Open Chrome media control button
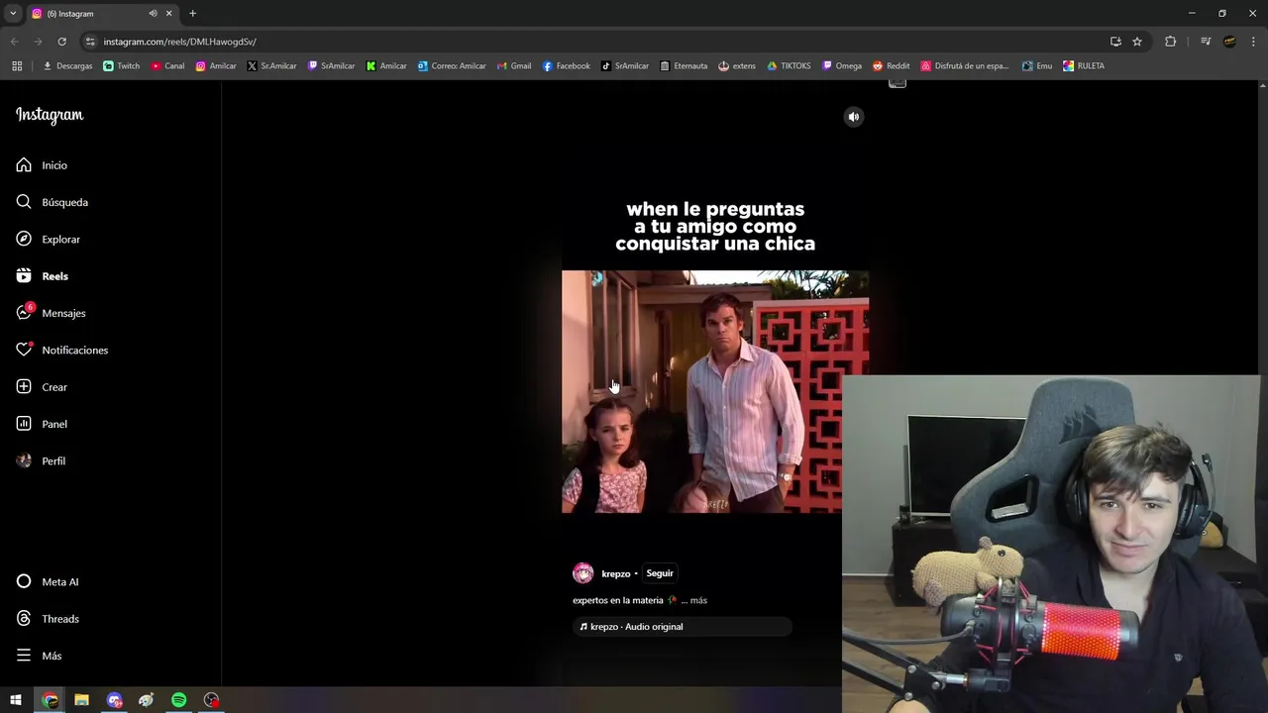 tap(1206, 42)
